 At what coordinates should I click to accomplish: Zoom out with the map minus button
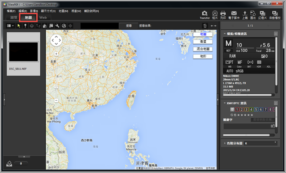point(56,100)
